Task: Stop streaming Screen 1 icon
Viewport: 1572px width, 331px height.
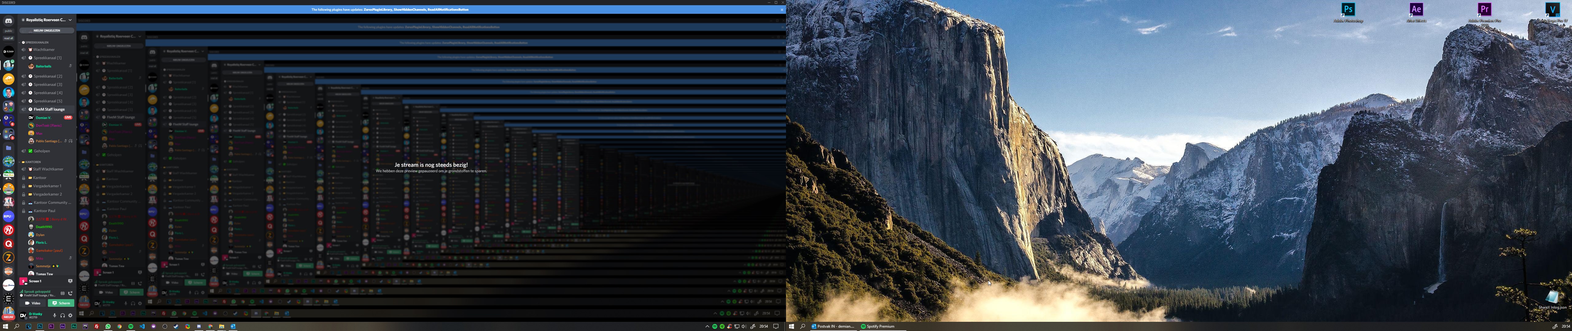Action: tap(70, 281)
